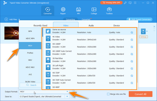The width and height of the screenshot is (157, 101).
Task: Click the orange Settings button
Action: pos(143,37)
